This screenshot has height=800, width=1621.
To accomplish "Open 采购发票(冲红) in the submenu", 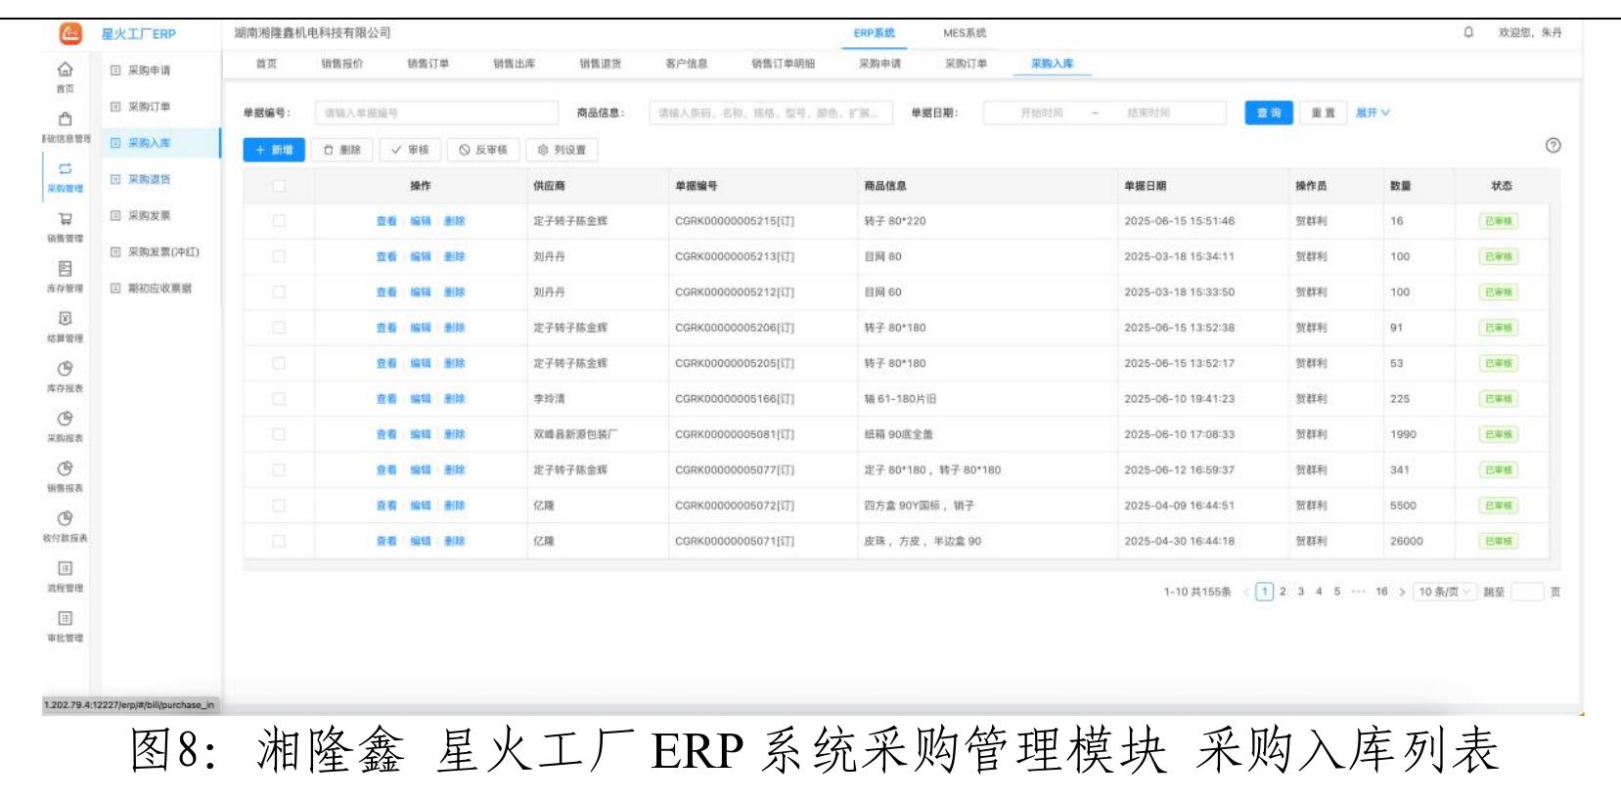I will [163, 252].
